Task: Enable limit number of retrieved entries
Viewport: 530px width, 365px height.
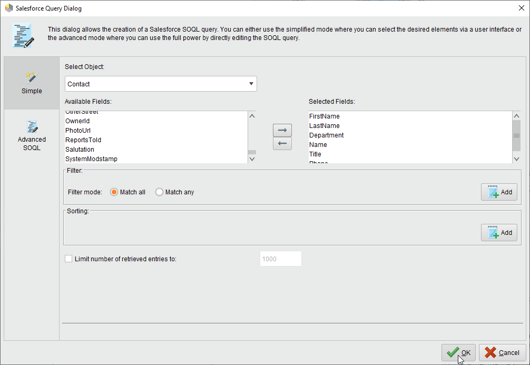Action: pyautogui.click(x=68, y=259)
